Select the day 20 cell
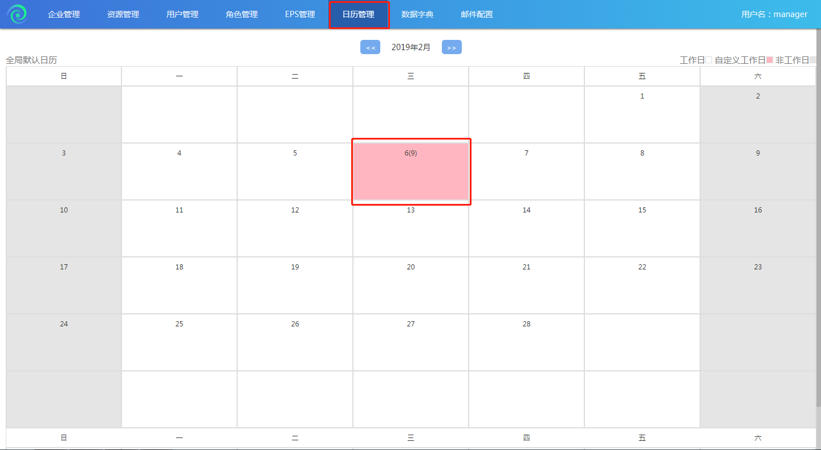 pos(410,285)
